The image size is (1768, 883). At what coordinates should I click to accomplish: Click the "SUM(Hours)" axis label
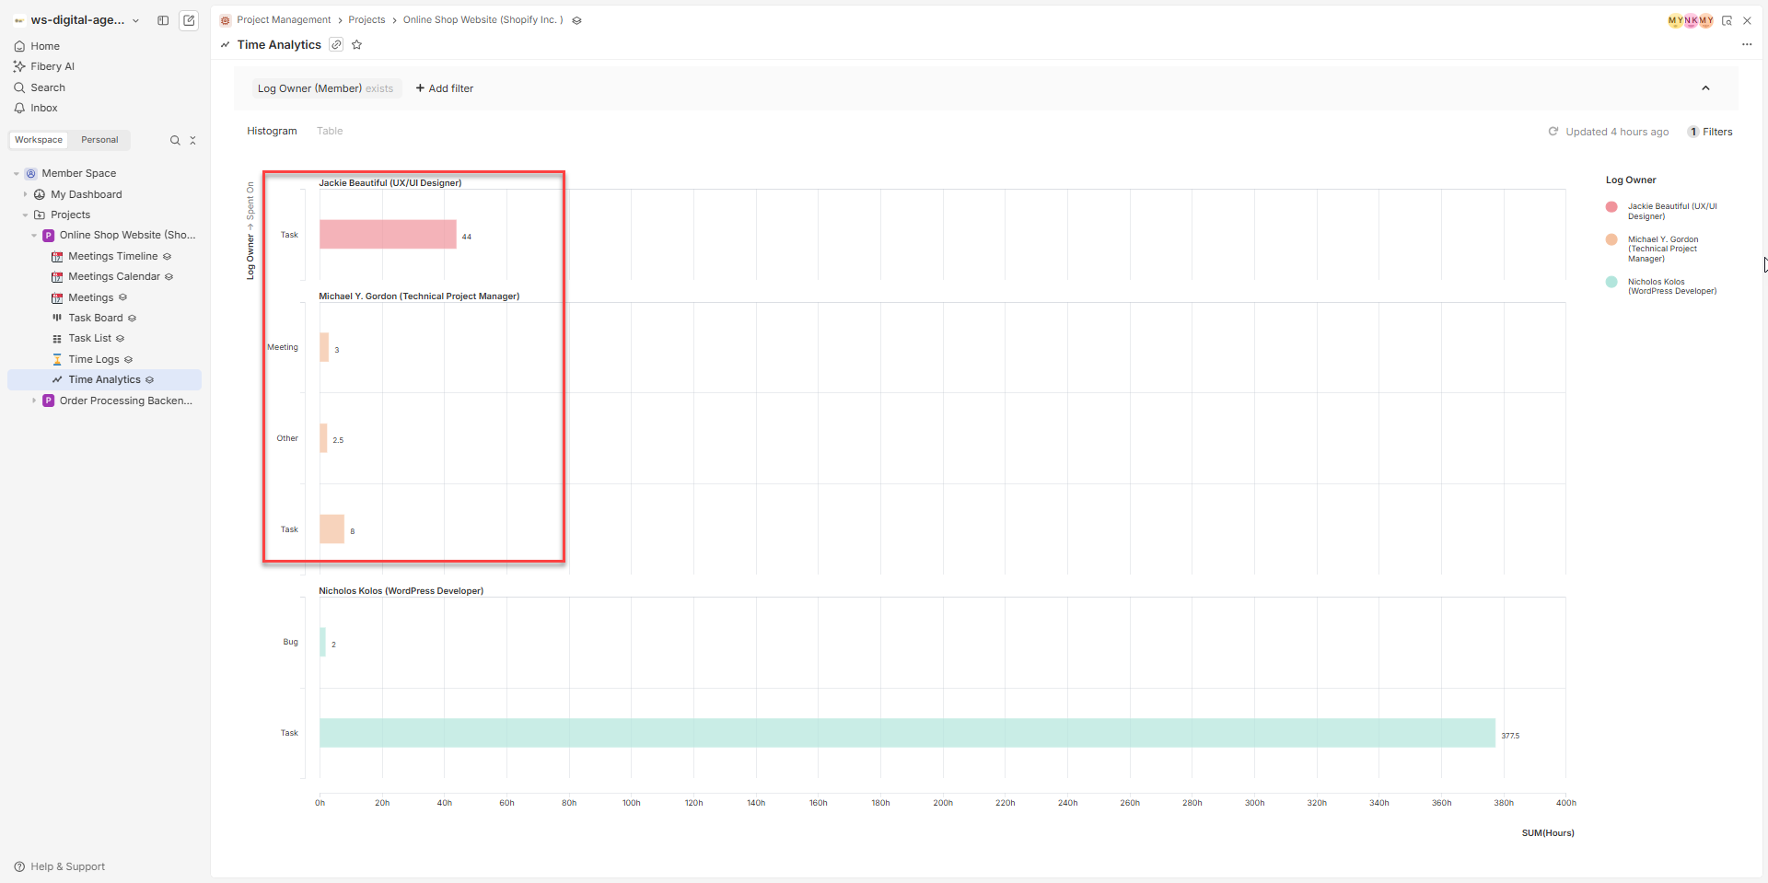pos(1548,833)
